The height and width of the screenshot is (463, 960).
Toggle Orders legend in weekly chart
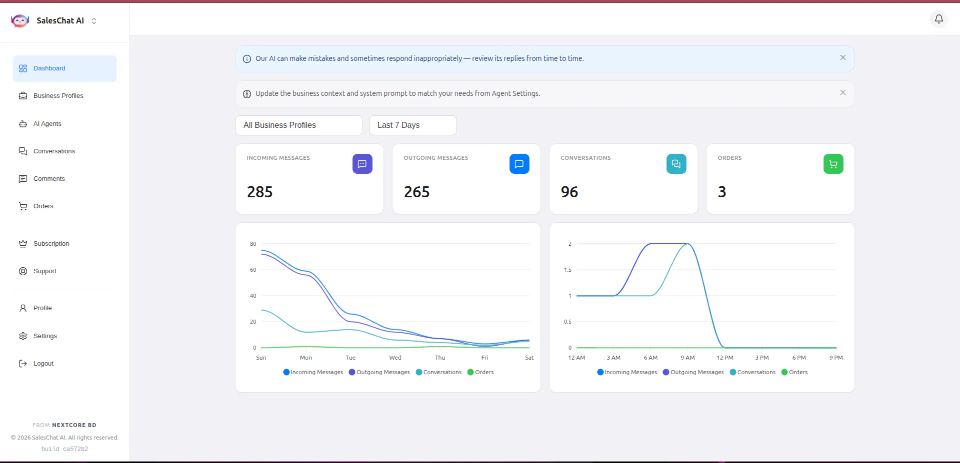tap(480, 372)
